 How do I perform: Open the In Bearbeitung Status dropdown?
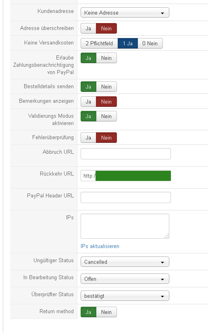(x=125, y=279)
